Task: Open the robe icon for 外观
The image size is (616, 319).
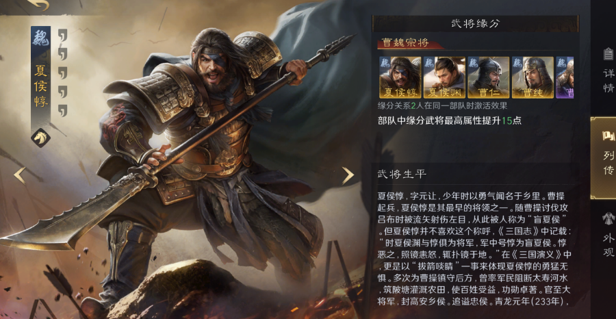Action: (x=608, y=218)
